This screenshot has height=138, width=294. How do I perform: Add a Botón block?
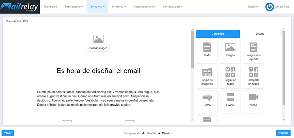207,102
